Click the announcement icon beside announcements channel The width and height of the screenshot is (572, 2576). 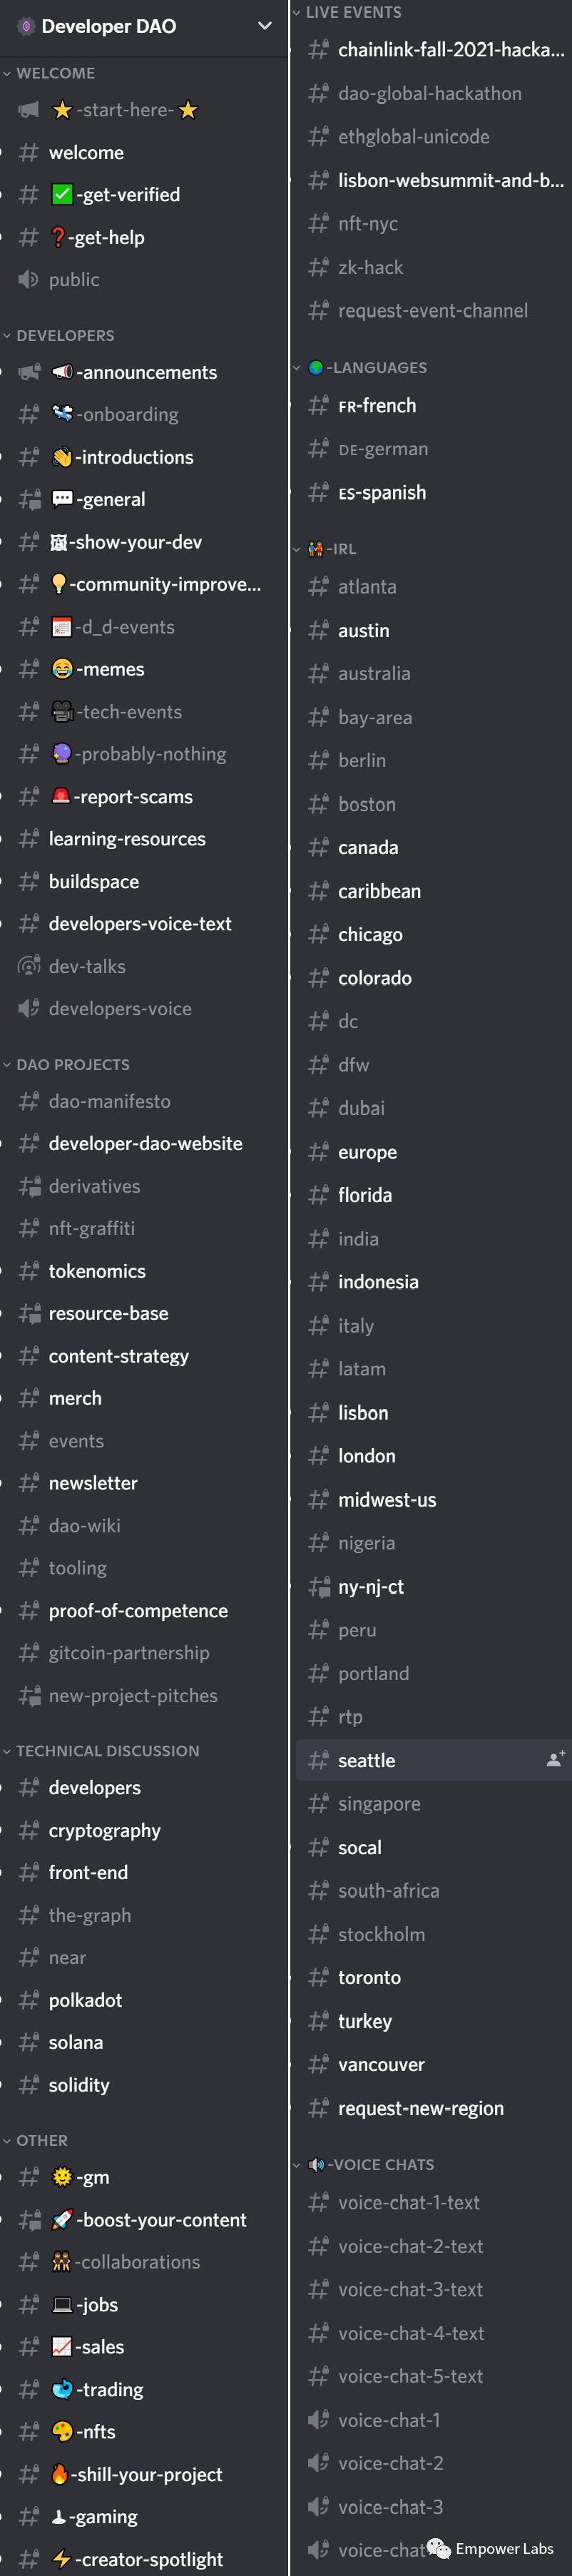click(x=29, y=372)
